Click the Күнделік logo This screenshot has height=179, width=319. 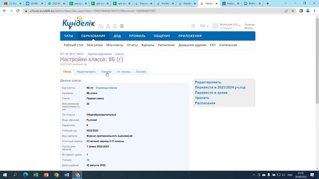point(79,23)
